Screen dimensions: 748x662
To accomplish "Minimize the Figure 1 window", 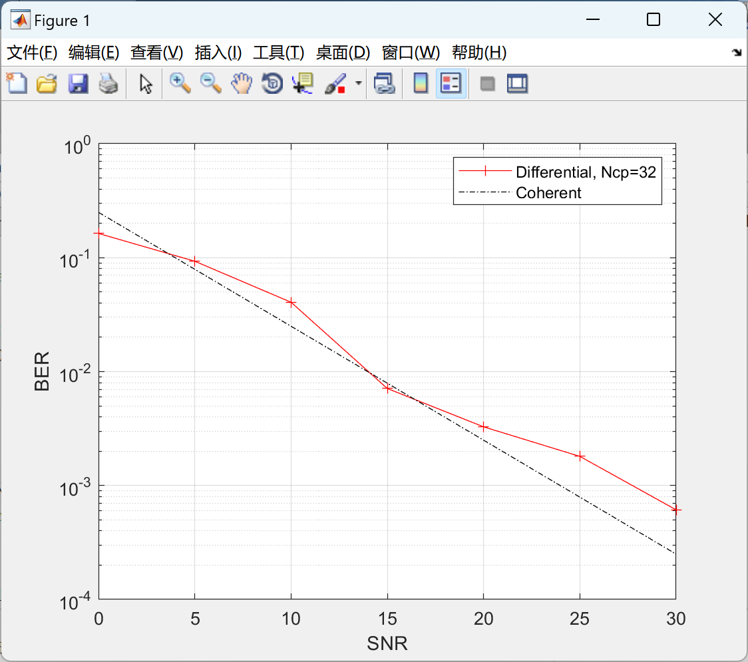I will (x=593, y=19).
